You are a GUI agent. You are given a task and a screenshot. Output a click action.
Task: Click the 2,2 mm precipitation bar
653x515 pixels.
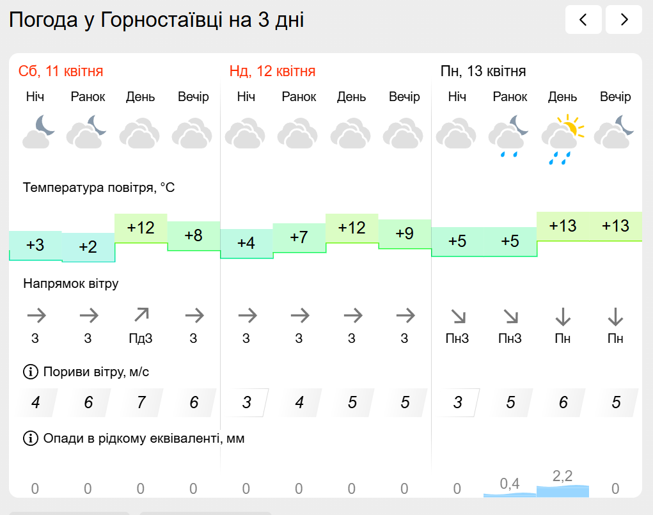[563, 491]
